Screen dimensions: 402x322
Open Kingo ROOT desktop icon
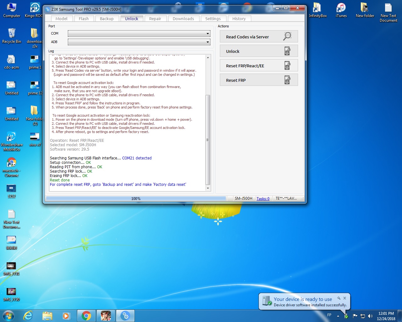point(34,10)
